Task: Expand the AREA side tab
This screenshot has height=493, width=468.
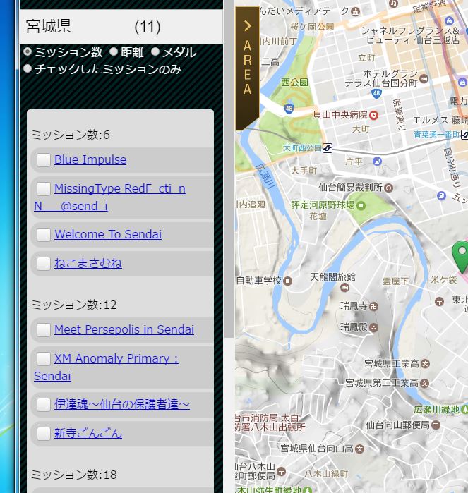Action: [247, 68]
